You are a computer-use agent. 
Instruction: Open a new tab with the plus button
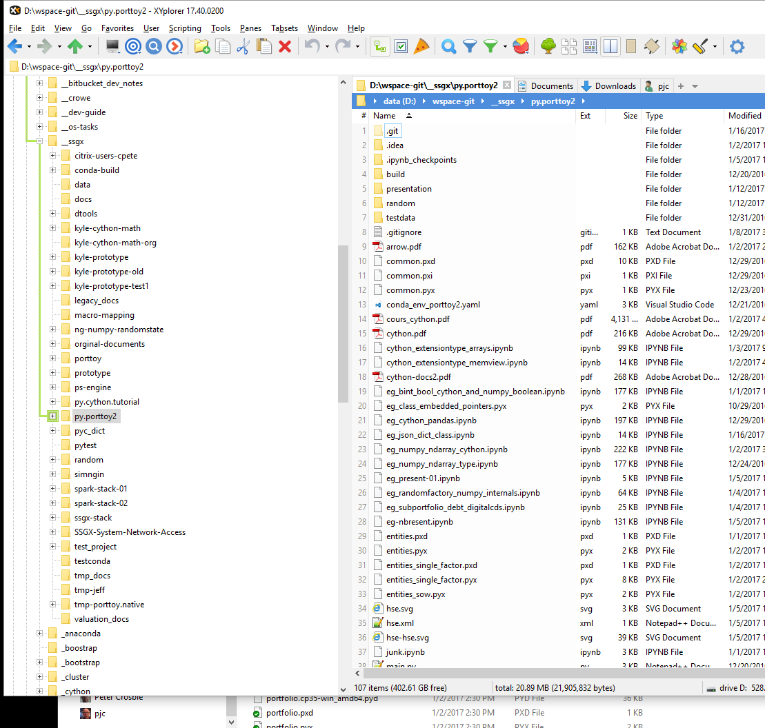680,85
